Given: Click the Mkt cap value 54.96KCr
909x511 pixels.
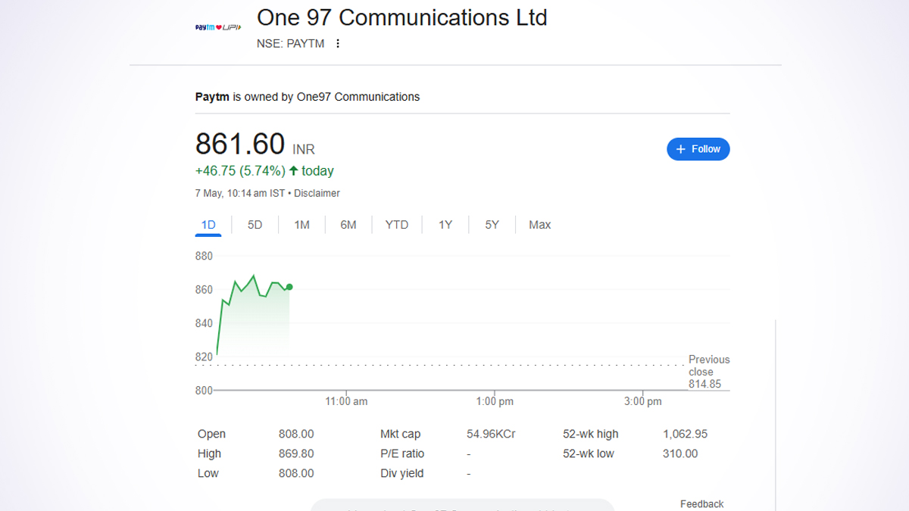Looking at the screenshot, I should 491,435.
